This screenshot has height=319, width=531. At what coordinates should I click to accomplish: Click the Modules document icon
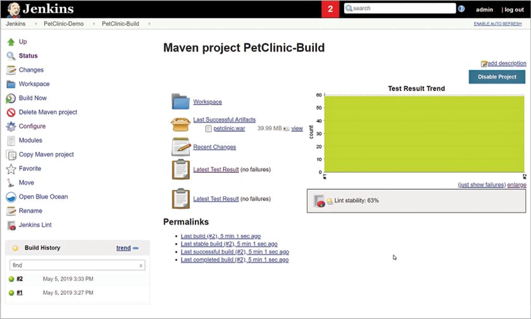tap(11, 141)
